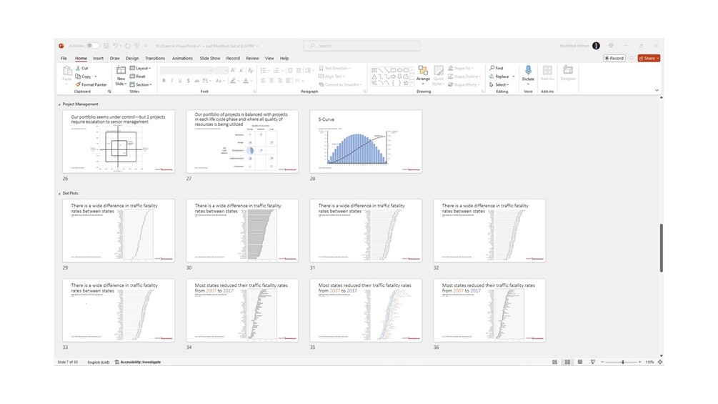Expand the shapes gallery

click(412, 84)
